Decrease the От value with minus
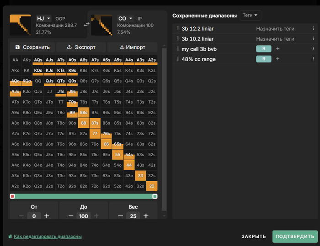This screenshot has width=320, height=246. pyautogui.click(x=21, y=216)
